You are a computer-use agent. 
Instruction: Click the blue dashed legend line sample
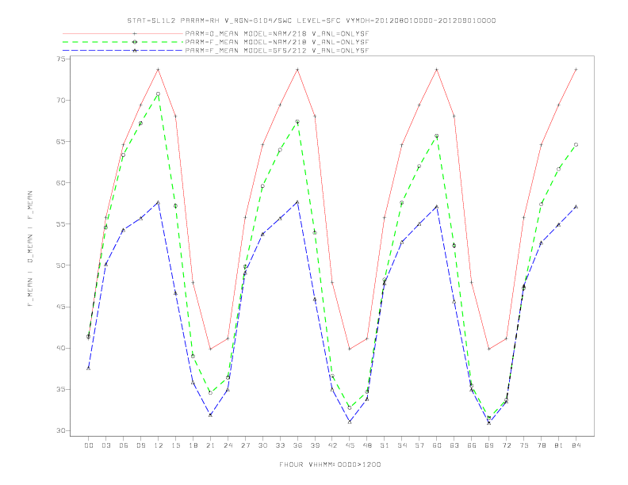[x=123, y=51]
